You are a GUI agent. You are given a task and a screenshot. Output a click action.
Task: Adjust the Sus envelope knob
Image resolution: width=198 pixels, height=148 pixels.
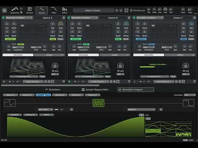[x=165, y=9]
